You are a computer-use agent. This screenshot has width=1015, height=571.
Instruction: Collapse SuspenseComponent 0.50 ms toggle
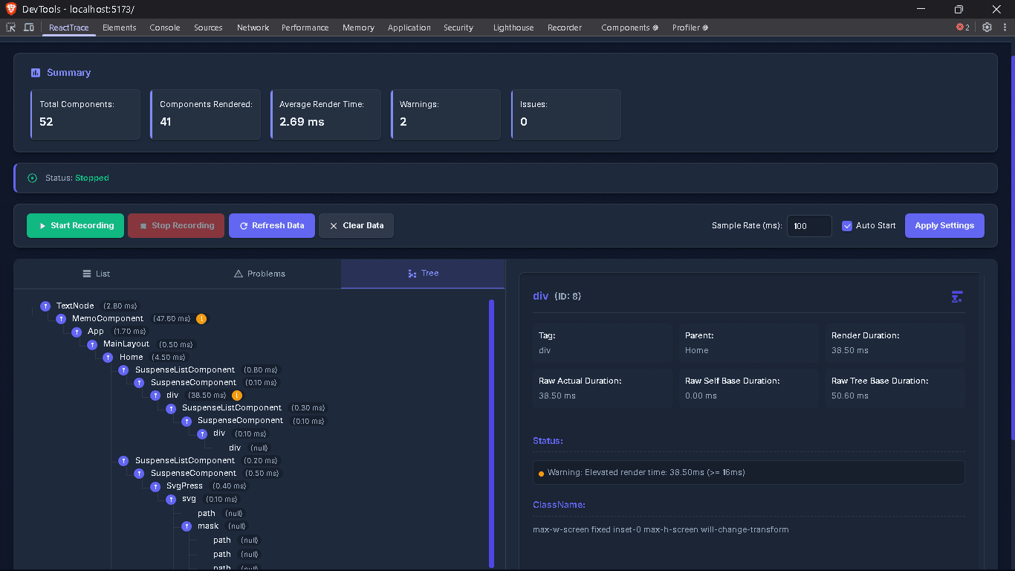(x=140, y=474)
